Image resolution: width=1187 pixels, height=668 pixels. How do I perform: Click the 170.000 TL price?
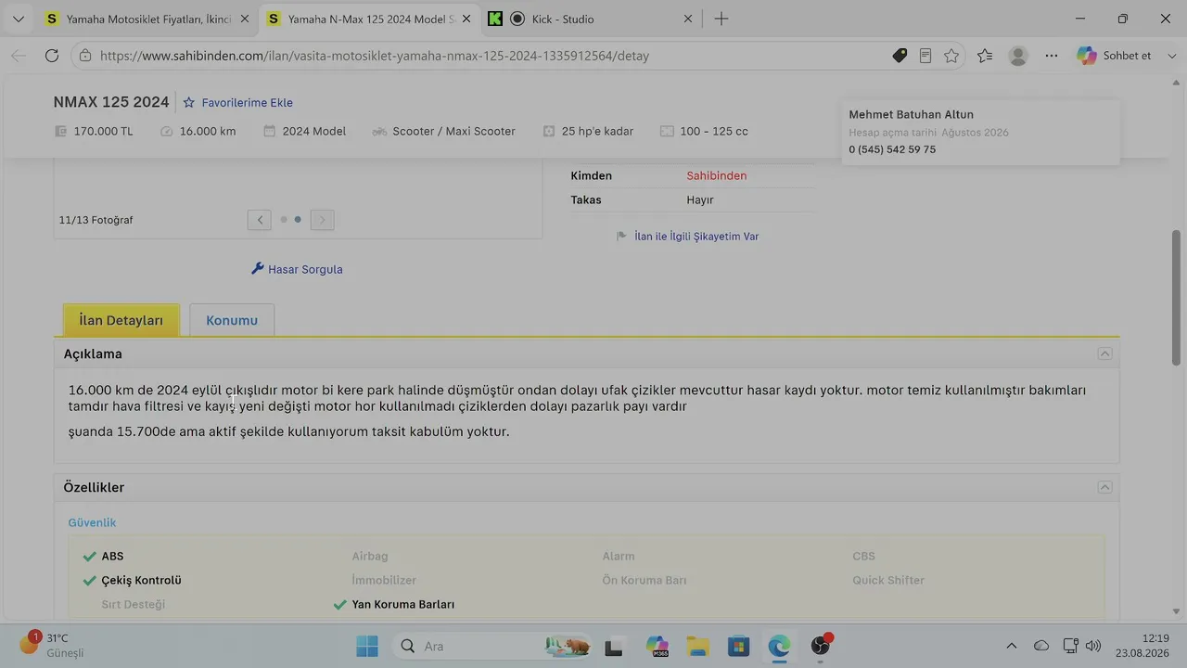tap(103, 132)
